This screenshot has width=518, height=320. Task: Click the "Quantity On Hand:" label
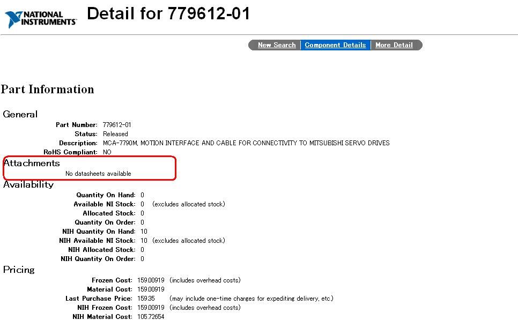(x=106, y=195)
